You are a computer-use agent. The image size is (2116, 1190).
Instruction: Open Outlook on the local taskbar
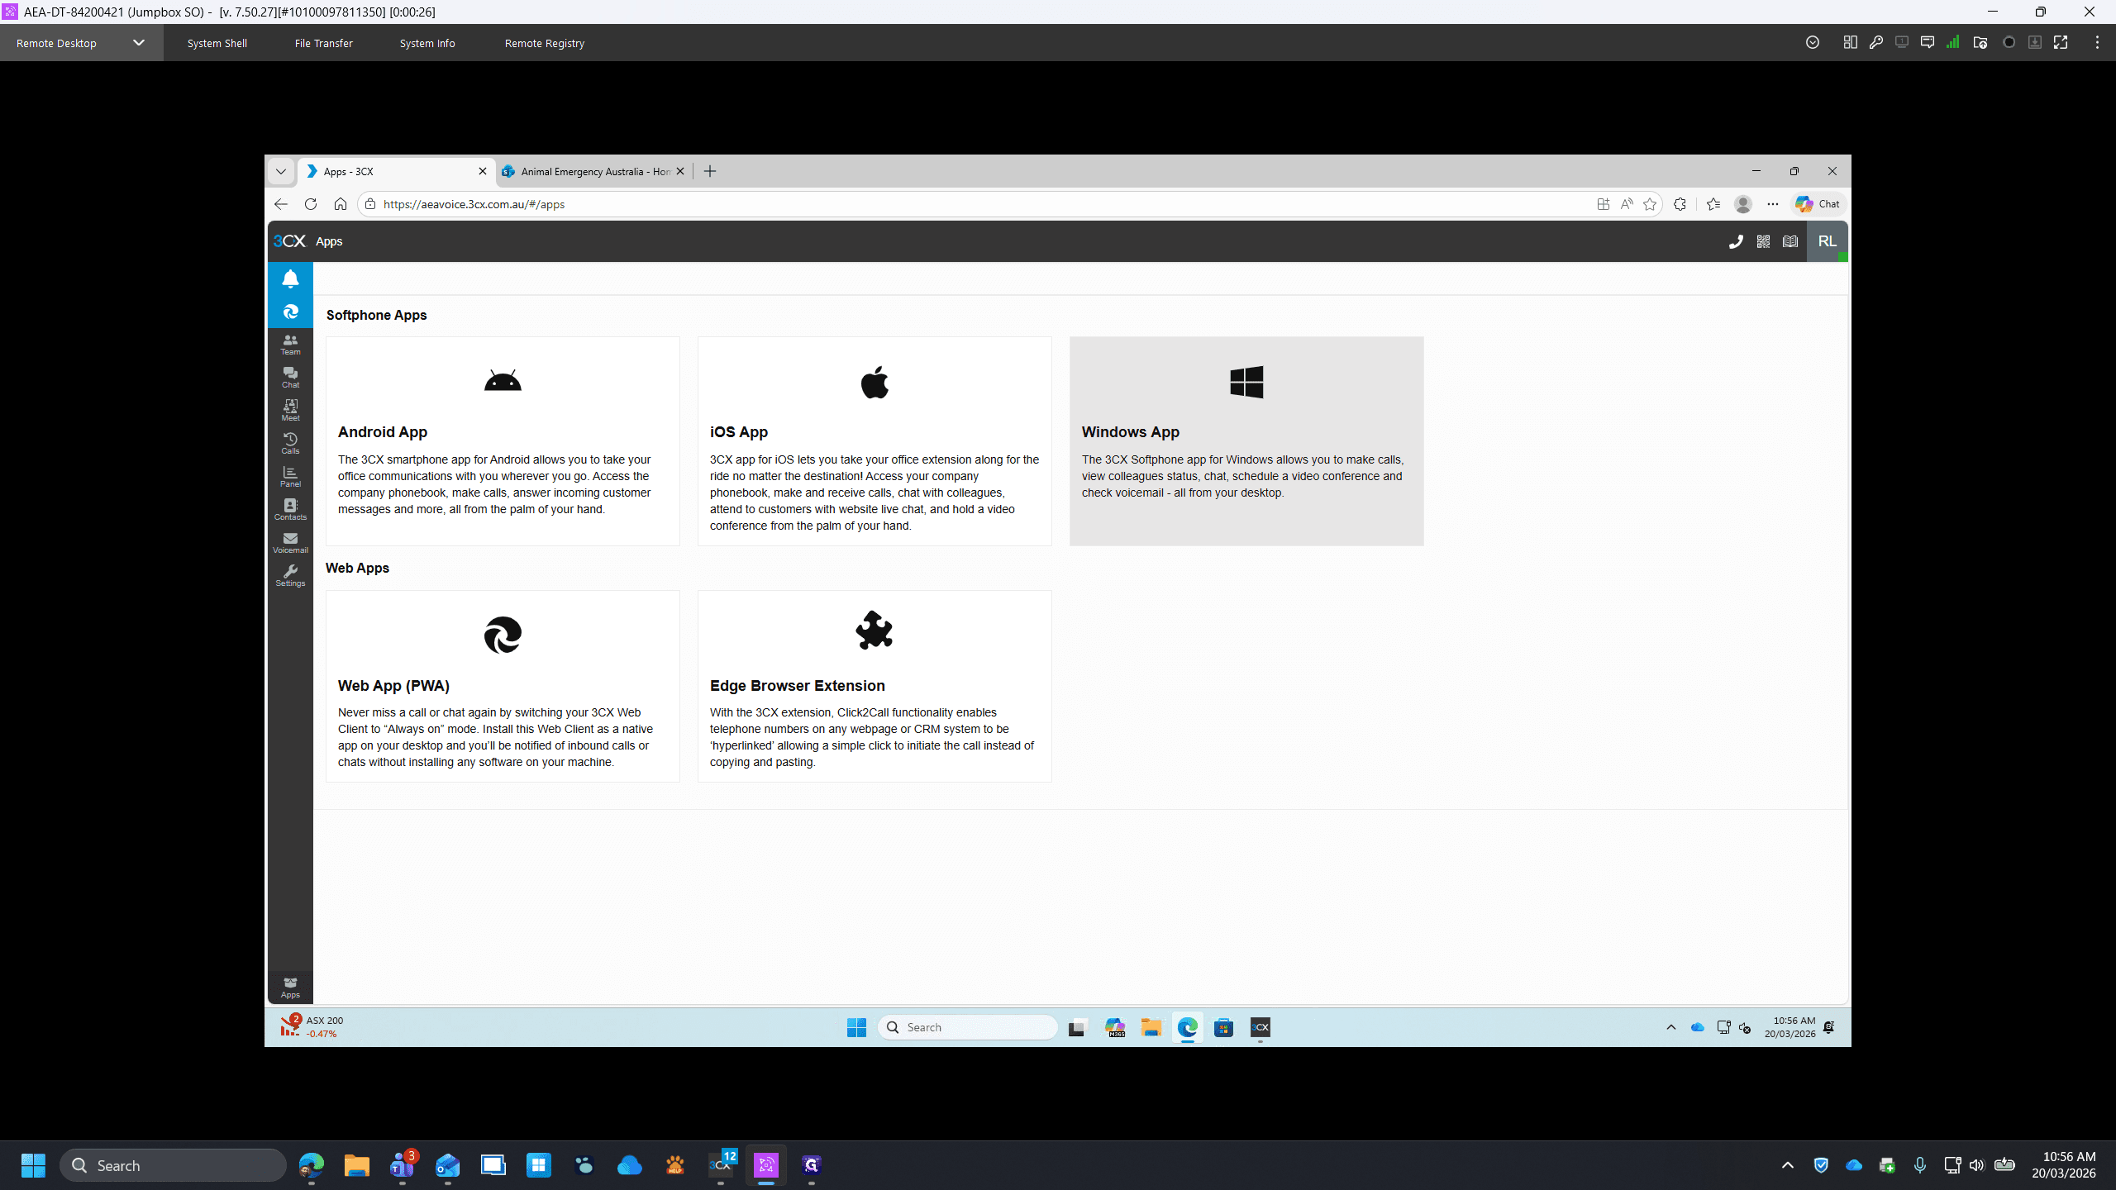click(x=448, y=1165)
